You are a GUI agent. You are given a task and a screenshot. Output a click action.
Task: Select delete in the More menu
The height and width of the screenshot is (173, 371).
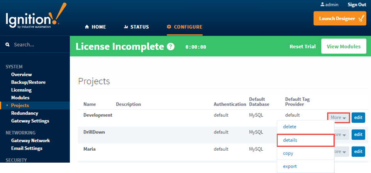point(305,126)
